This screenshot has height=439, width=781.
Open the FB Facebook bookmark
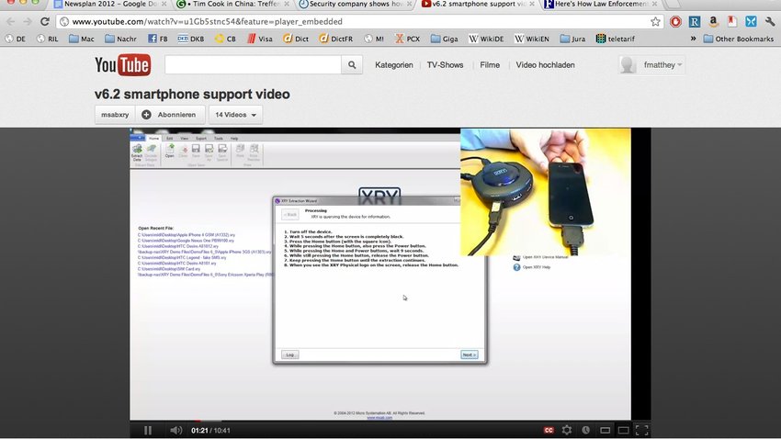pyautogui.click(x=158, y=39)
